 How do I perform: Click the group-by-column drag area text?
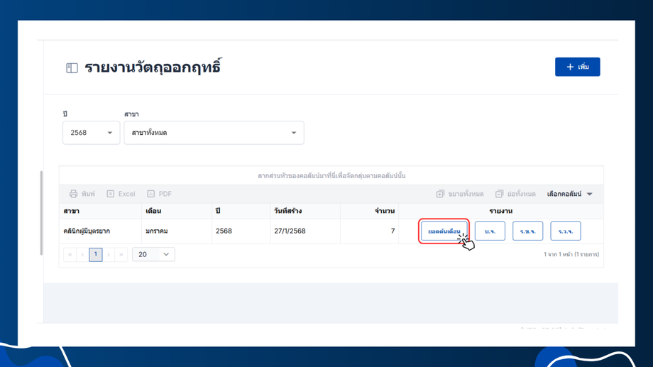tap(331, 175)
